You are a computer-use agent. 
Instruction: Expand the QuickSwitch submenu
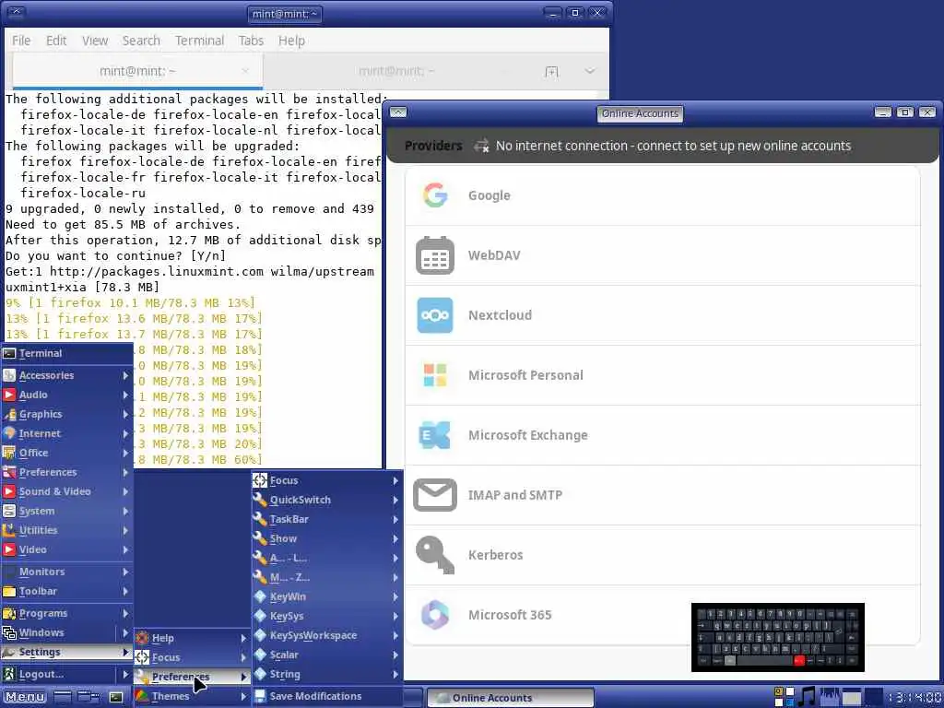coord(327,500)
